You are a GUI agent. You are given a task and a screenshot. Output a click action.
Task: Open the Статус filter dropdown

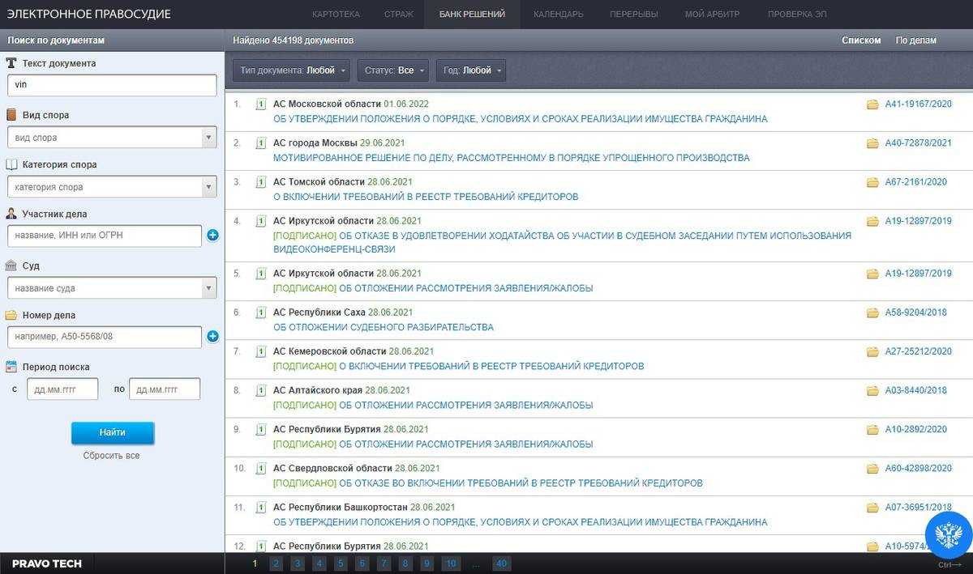pyautogui.click(x=393, y=70)
